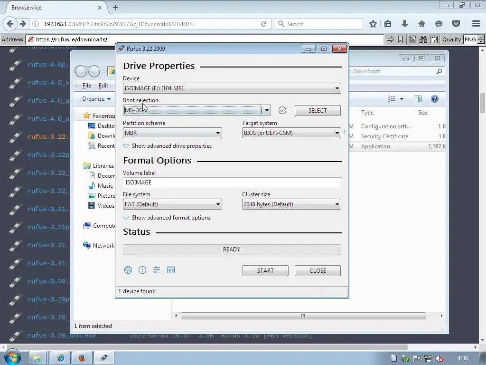Click the checksum checkmark icon beside Boot selection
Viewport: 486px width, 365px height.
[282, 110]
